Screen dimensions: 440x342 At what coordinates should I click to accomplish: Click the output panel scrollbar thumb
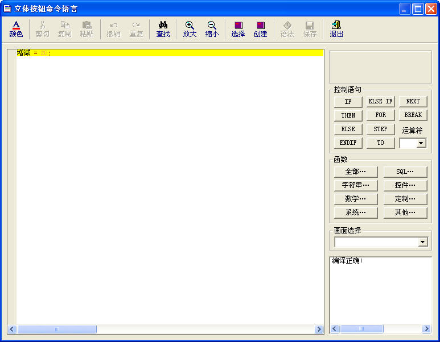click(x=361, y=328)
